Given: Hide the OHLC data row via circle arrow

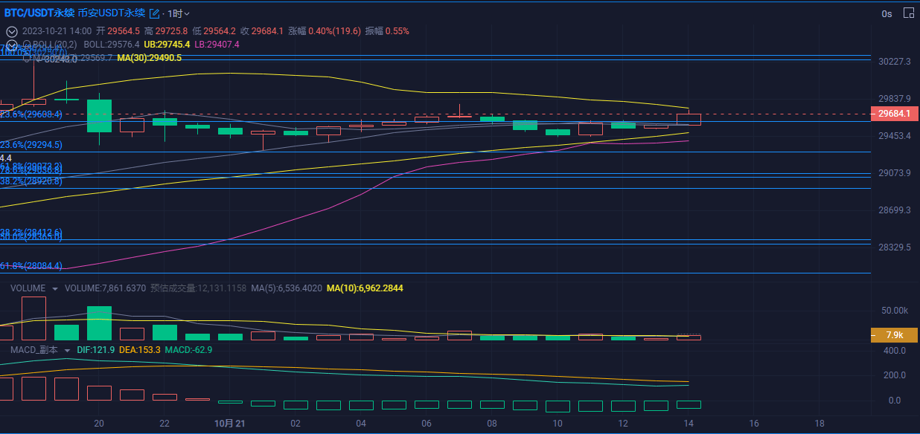Looking at the screenshot, I should pyautogui.click(x=11, y=32).
